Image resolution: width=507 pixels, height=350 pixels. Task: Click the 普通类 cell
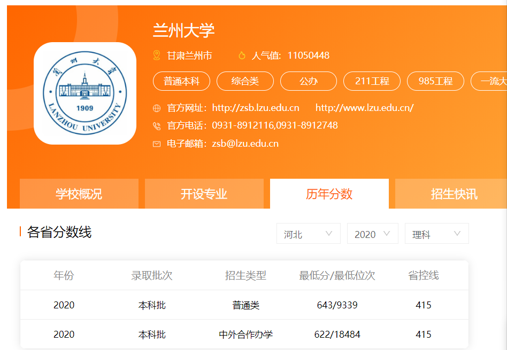[x=245, y=305]
